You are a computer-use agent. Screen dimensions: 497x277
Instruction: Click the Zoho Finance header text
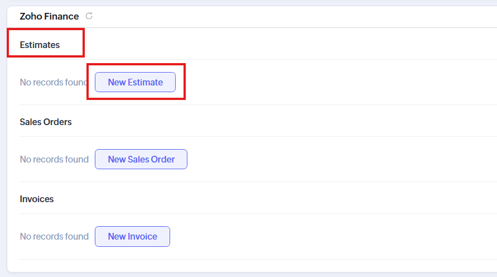[49, 16]
